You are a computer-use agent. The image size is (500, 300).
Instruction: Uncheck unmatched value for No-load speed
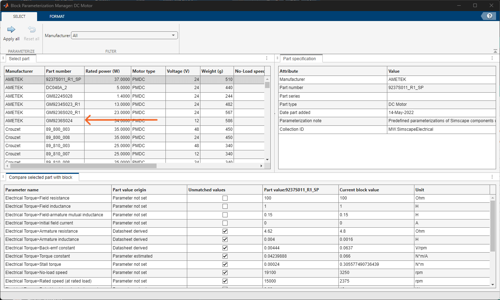(x=225, y=273)
